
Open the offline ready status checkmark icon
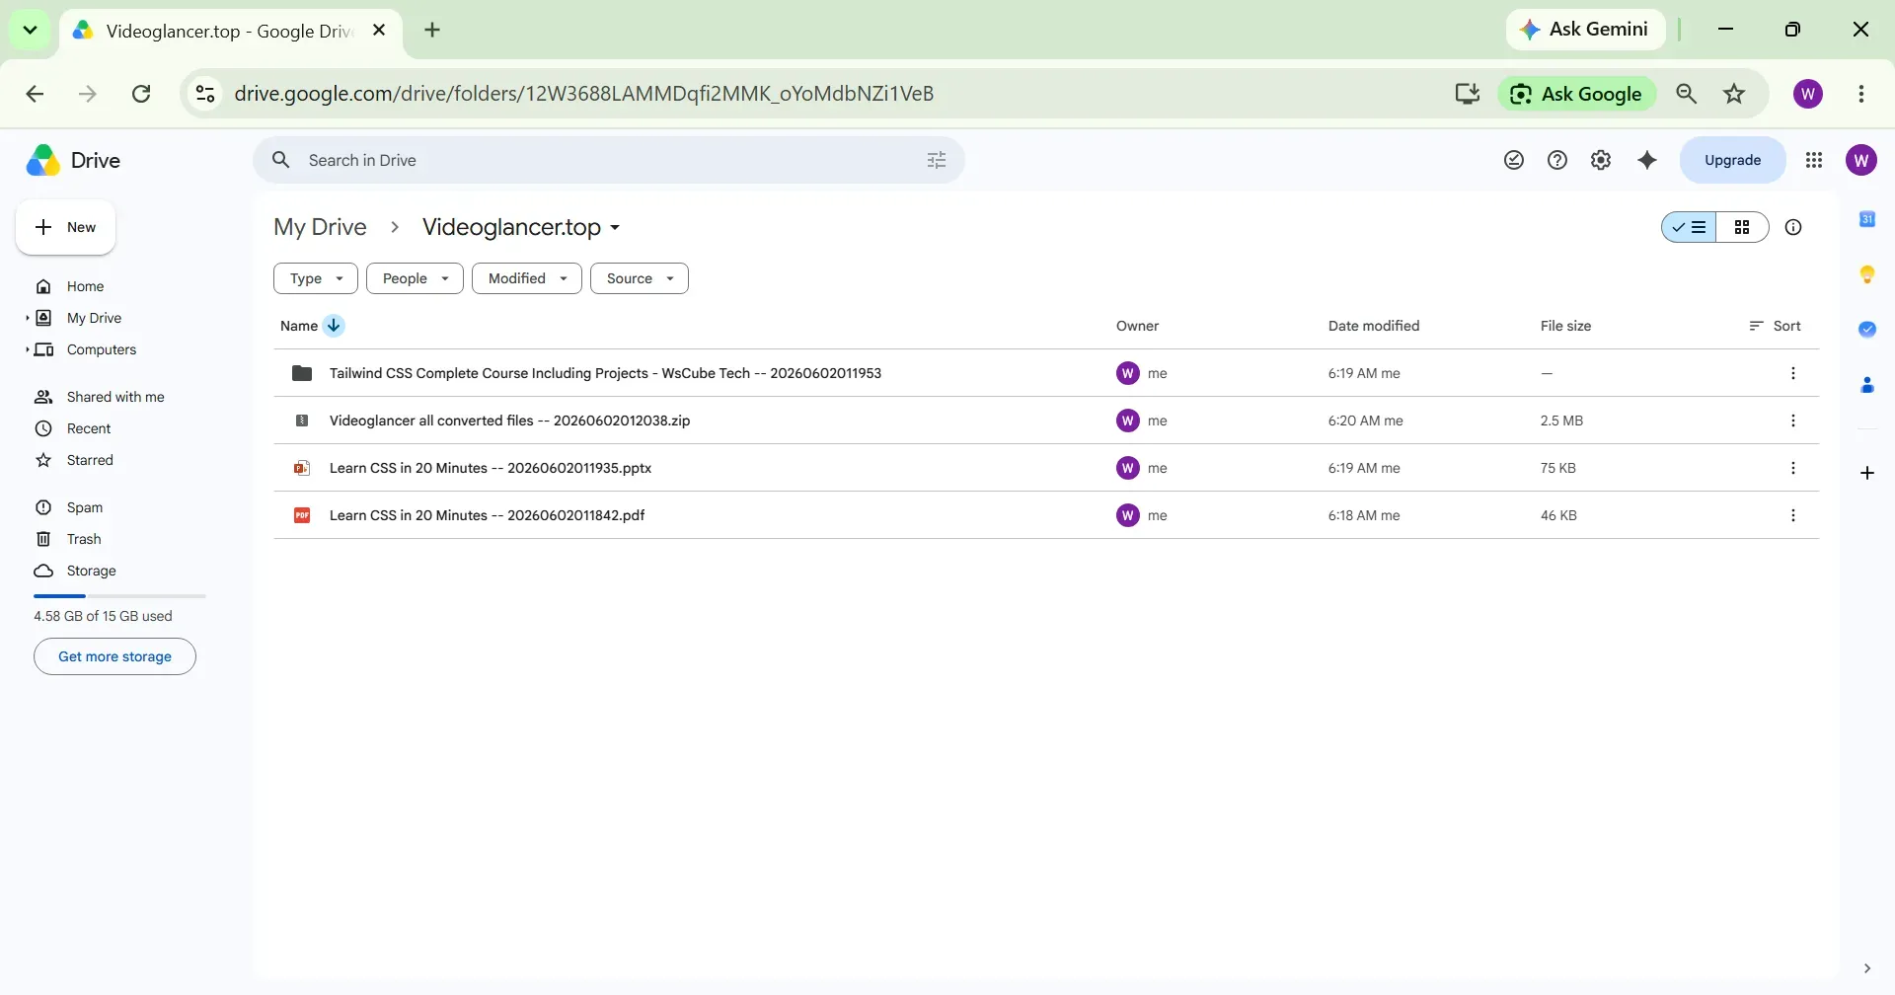(1514, 160)
